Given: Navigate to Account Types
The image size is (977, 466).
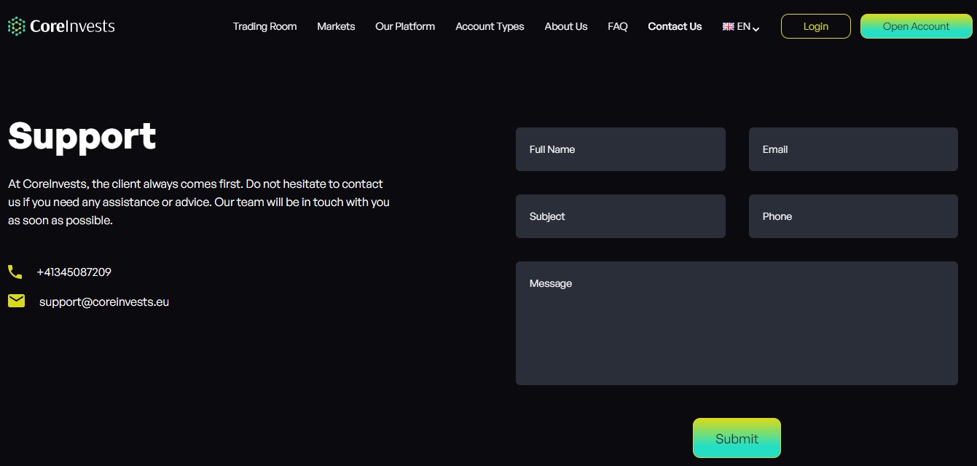Looking at the screenshot, I should [x=490, y=26].
